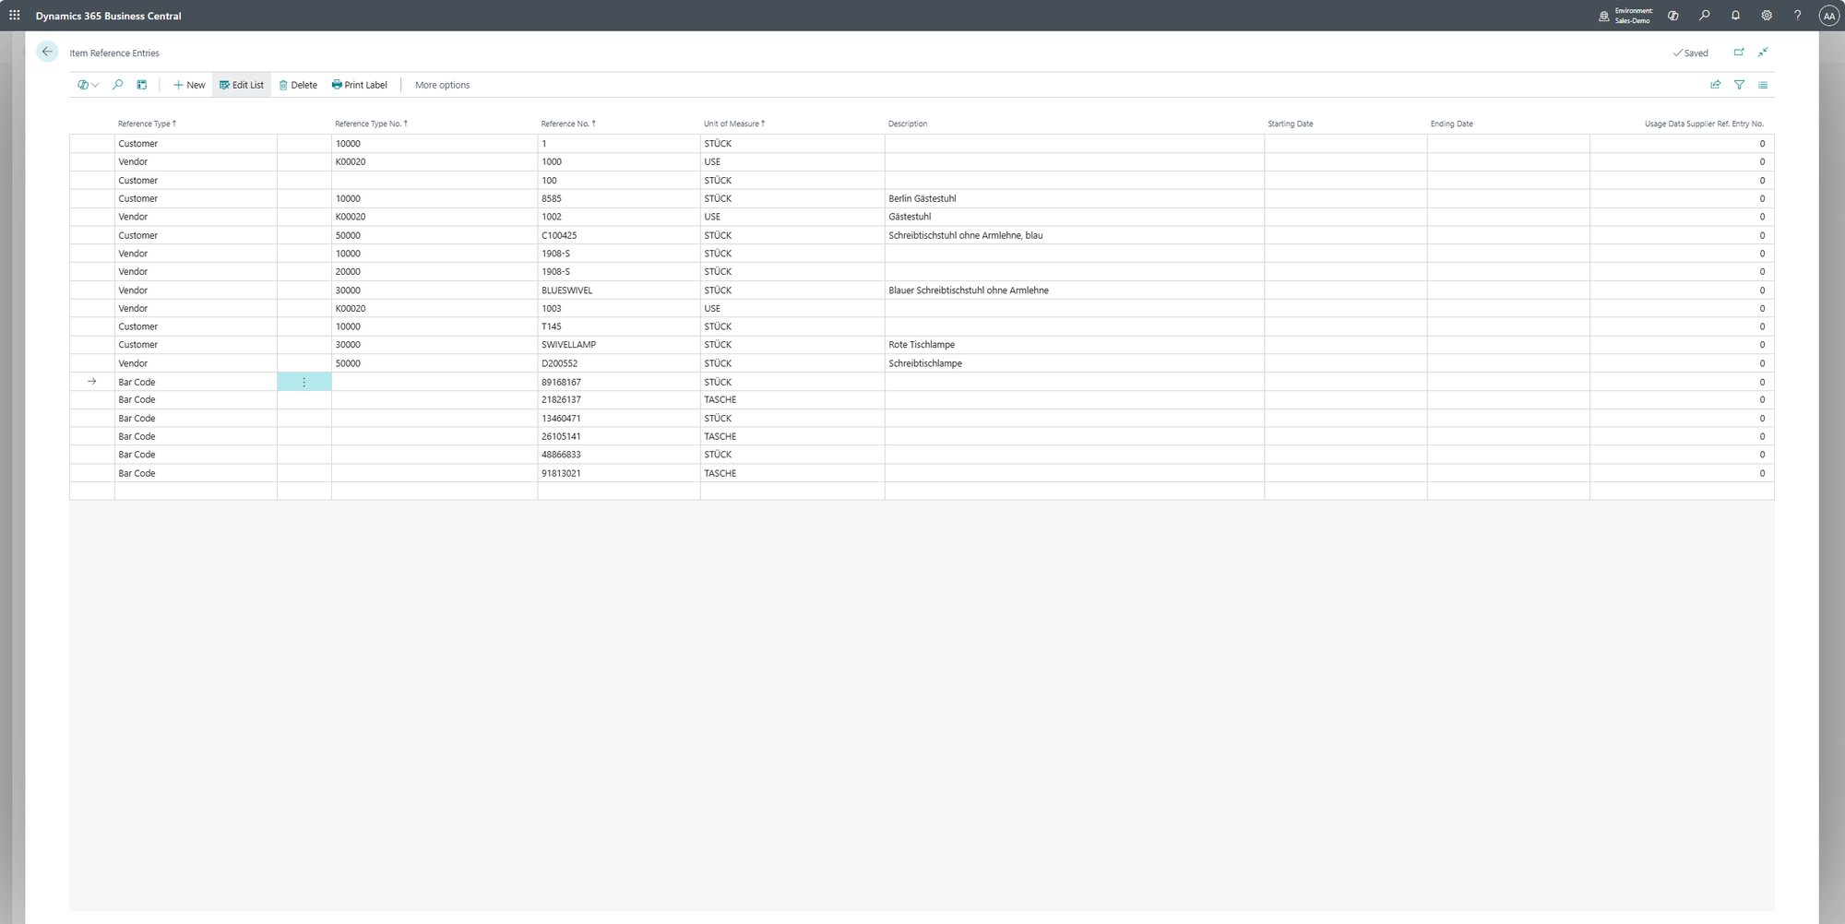The height and width of the screenshot is (924, 1845).
Task: Open the app launcher waffle menu
Action: pos(15,16)
